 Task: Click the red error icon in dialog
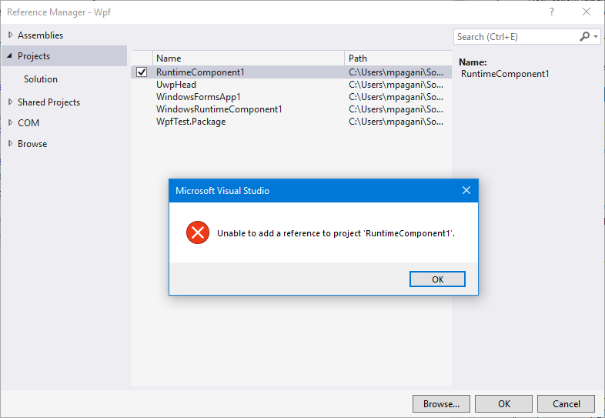click(198, 232)
